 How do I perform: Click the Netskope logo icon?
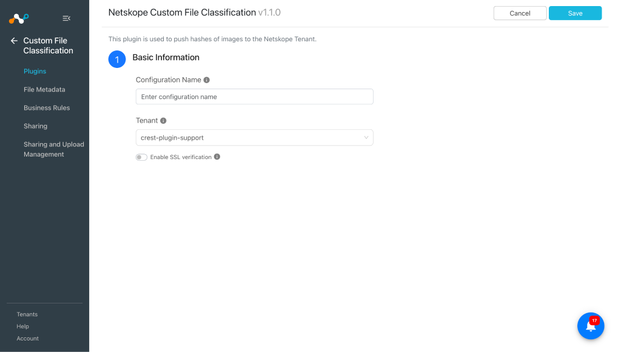19,18
